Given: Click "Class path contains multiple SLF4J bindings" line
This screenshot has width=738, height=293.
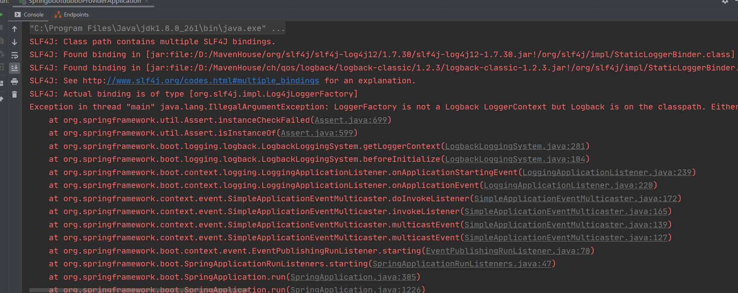Looking at the screenshot, I should tap(152, 42).
